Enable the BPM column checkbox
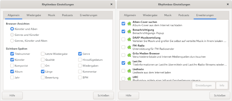This screenshot has width=232, height=101. point(80,77)
